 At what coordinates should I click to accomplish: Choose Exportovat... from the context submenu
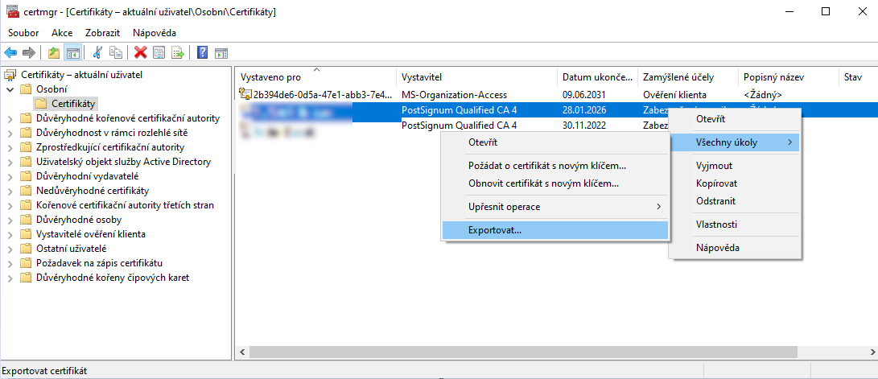555,230
